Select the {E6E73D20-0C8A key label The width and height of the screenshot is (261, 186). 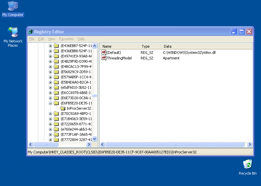(x=76, y=98)
